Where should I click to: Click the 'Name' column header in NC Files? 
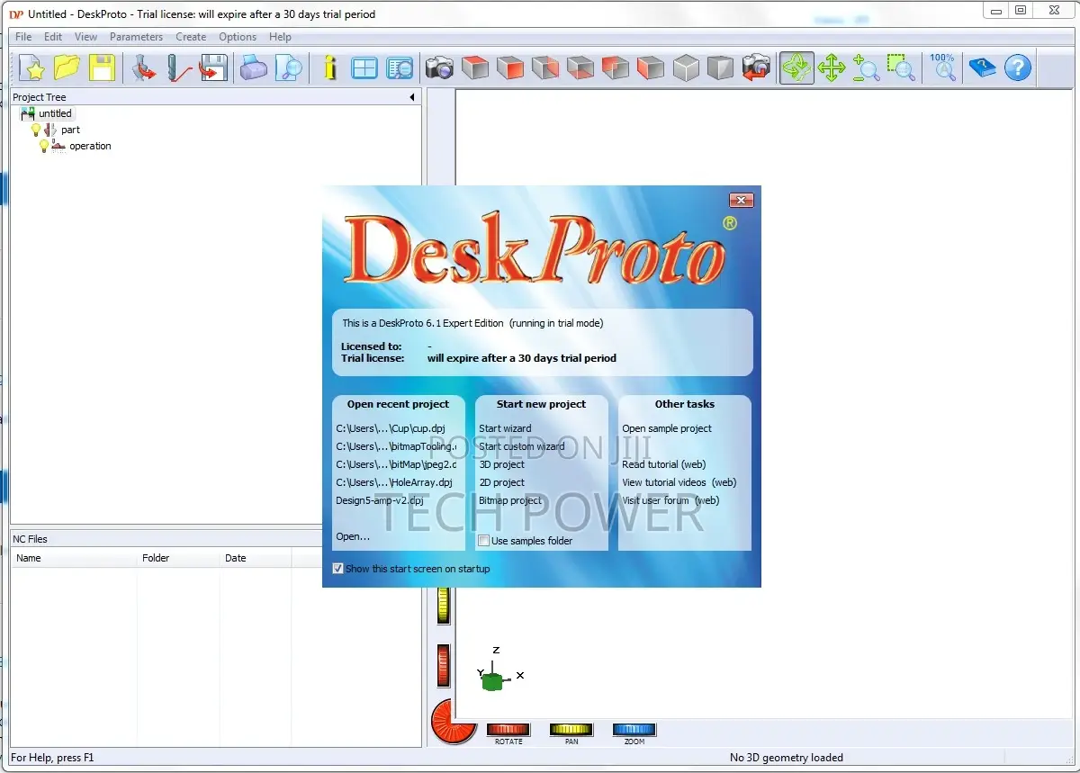coord(74,558)
